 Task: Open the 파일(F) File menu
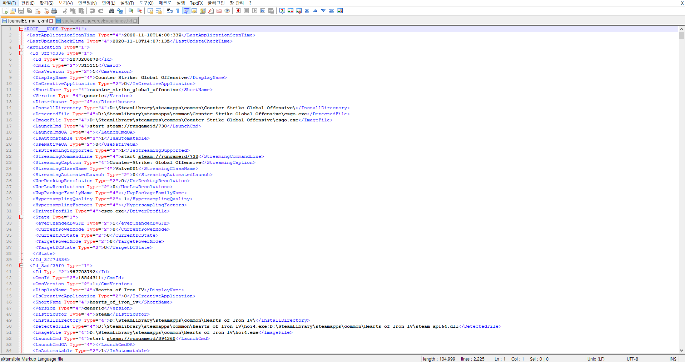[x=9, y=3]
